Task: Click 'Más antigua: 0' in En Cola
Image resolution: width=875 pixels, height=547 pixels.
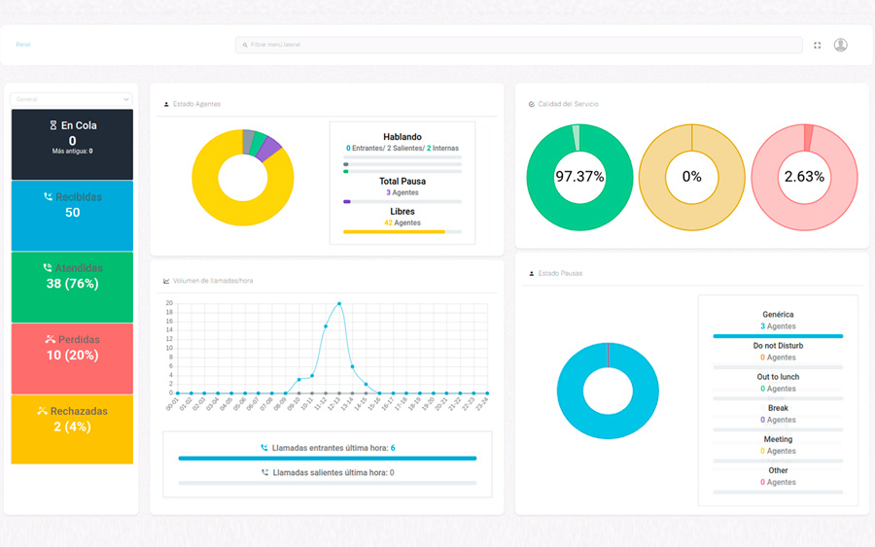Action: click(73, 152)
